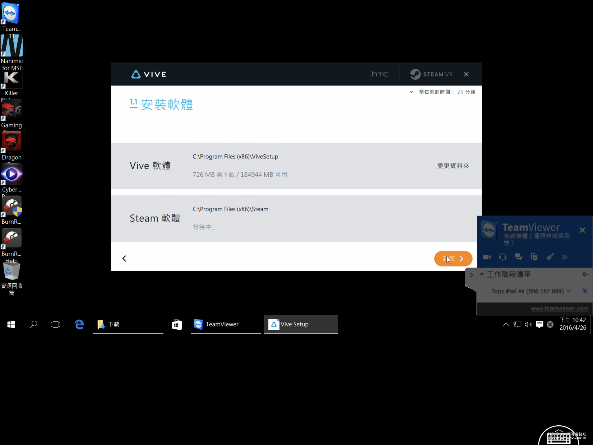The height and width of the screenshot is (445, 593).
Task: Open the www.teamviewer.com link
Action: (559, 308)
